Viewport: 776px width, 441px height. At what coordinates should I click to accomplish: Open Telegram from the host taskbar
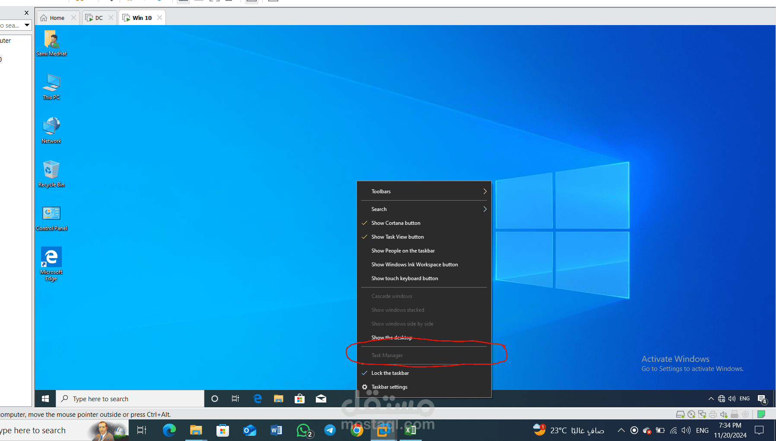(330, 430)
